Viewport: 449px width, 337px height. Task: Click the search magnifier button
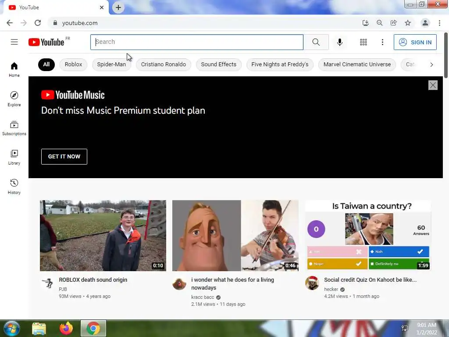coord(316,42)
